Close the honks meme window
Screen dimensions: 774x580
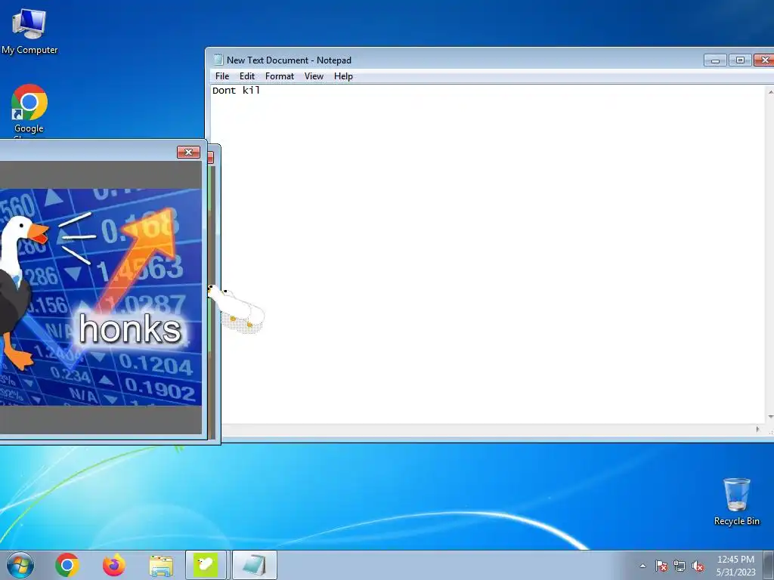[188, 152]
